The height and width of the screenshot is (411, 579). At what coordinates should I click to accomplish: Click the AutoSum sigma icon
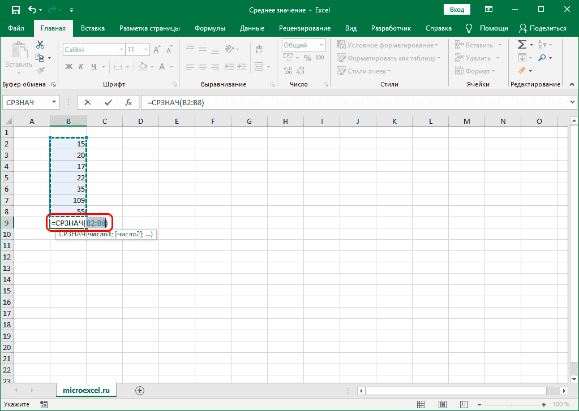(522, 45)
